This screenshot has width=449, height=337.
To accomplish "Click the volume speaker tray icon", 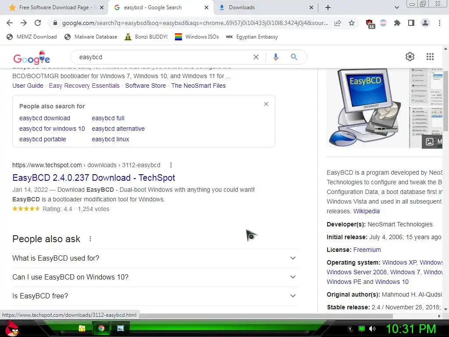I will click(x=372, y=329).
